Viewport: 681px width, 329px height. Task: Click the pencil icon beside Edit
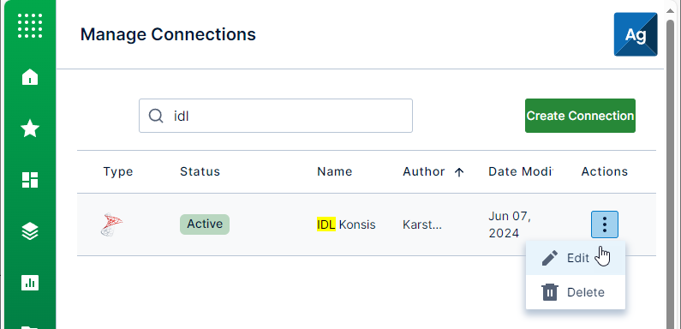[550, 258]
